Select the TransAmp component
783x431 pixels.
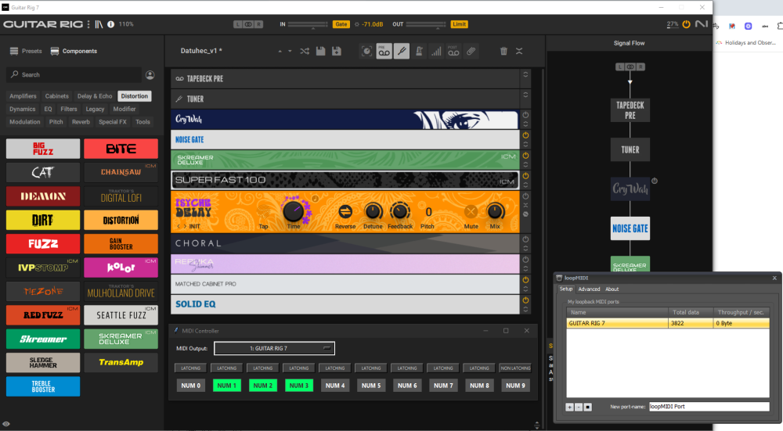coord(121,363)
